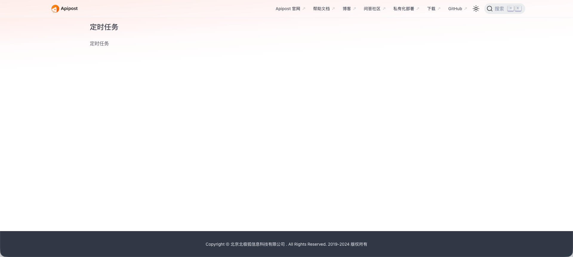Click the ⌘ shortcut key badge

(511, 8)
